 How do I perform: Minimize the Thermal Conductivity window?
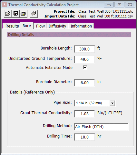[109, 5]
